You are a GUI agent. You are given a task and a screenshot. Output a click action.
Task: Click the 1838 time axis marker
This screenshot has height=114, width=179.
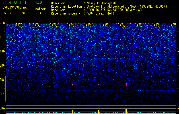click(138, 24)
